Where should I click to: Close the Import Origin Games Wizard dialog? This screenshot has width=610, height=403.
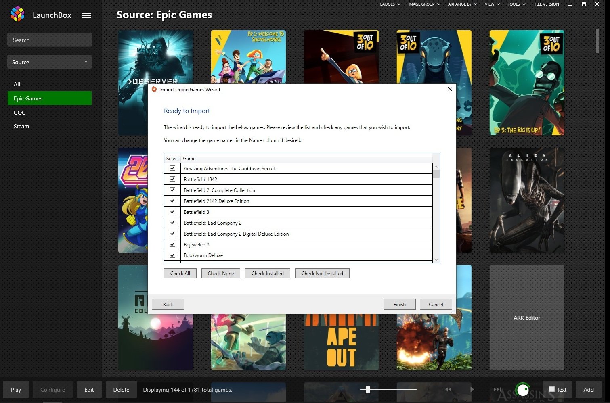point(450,89)
